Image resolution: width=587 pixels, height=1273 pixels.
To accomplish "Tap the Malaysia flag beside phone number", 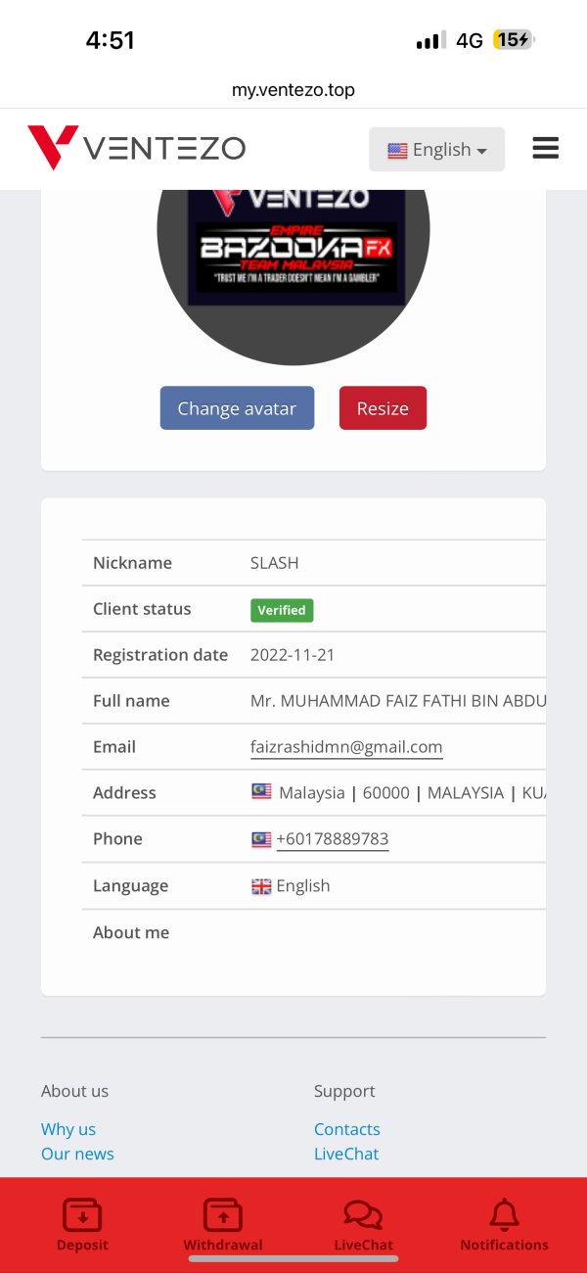I will click(x=261, y=839).
